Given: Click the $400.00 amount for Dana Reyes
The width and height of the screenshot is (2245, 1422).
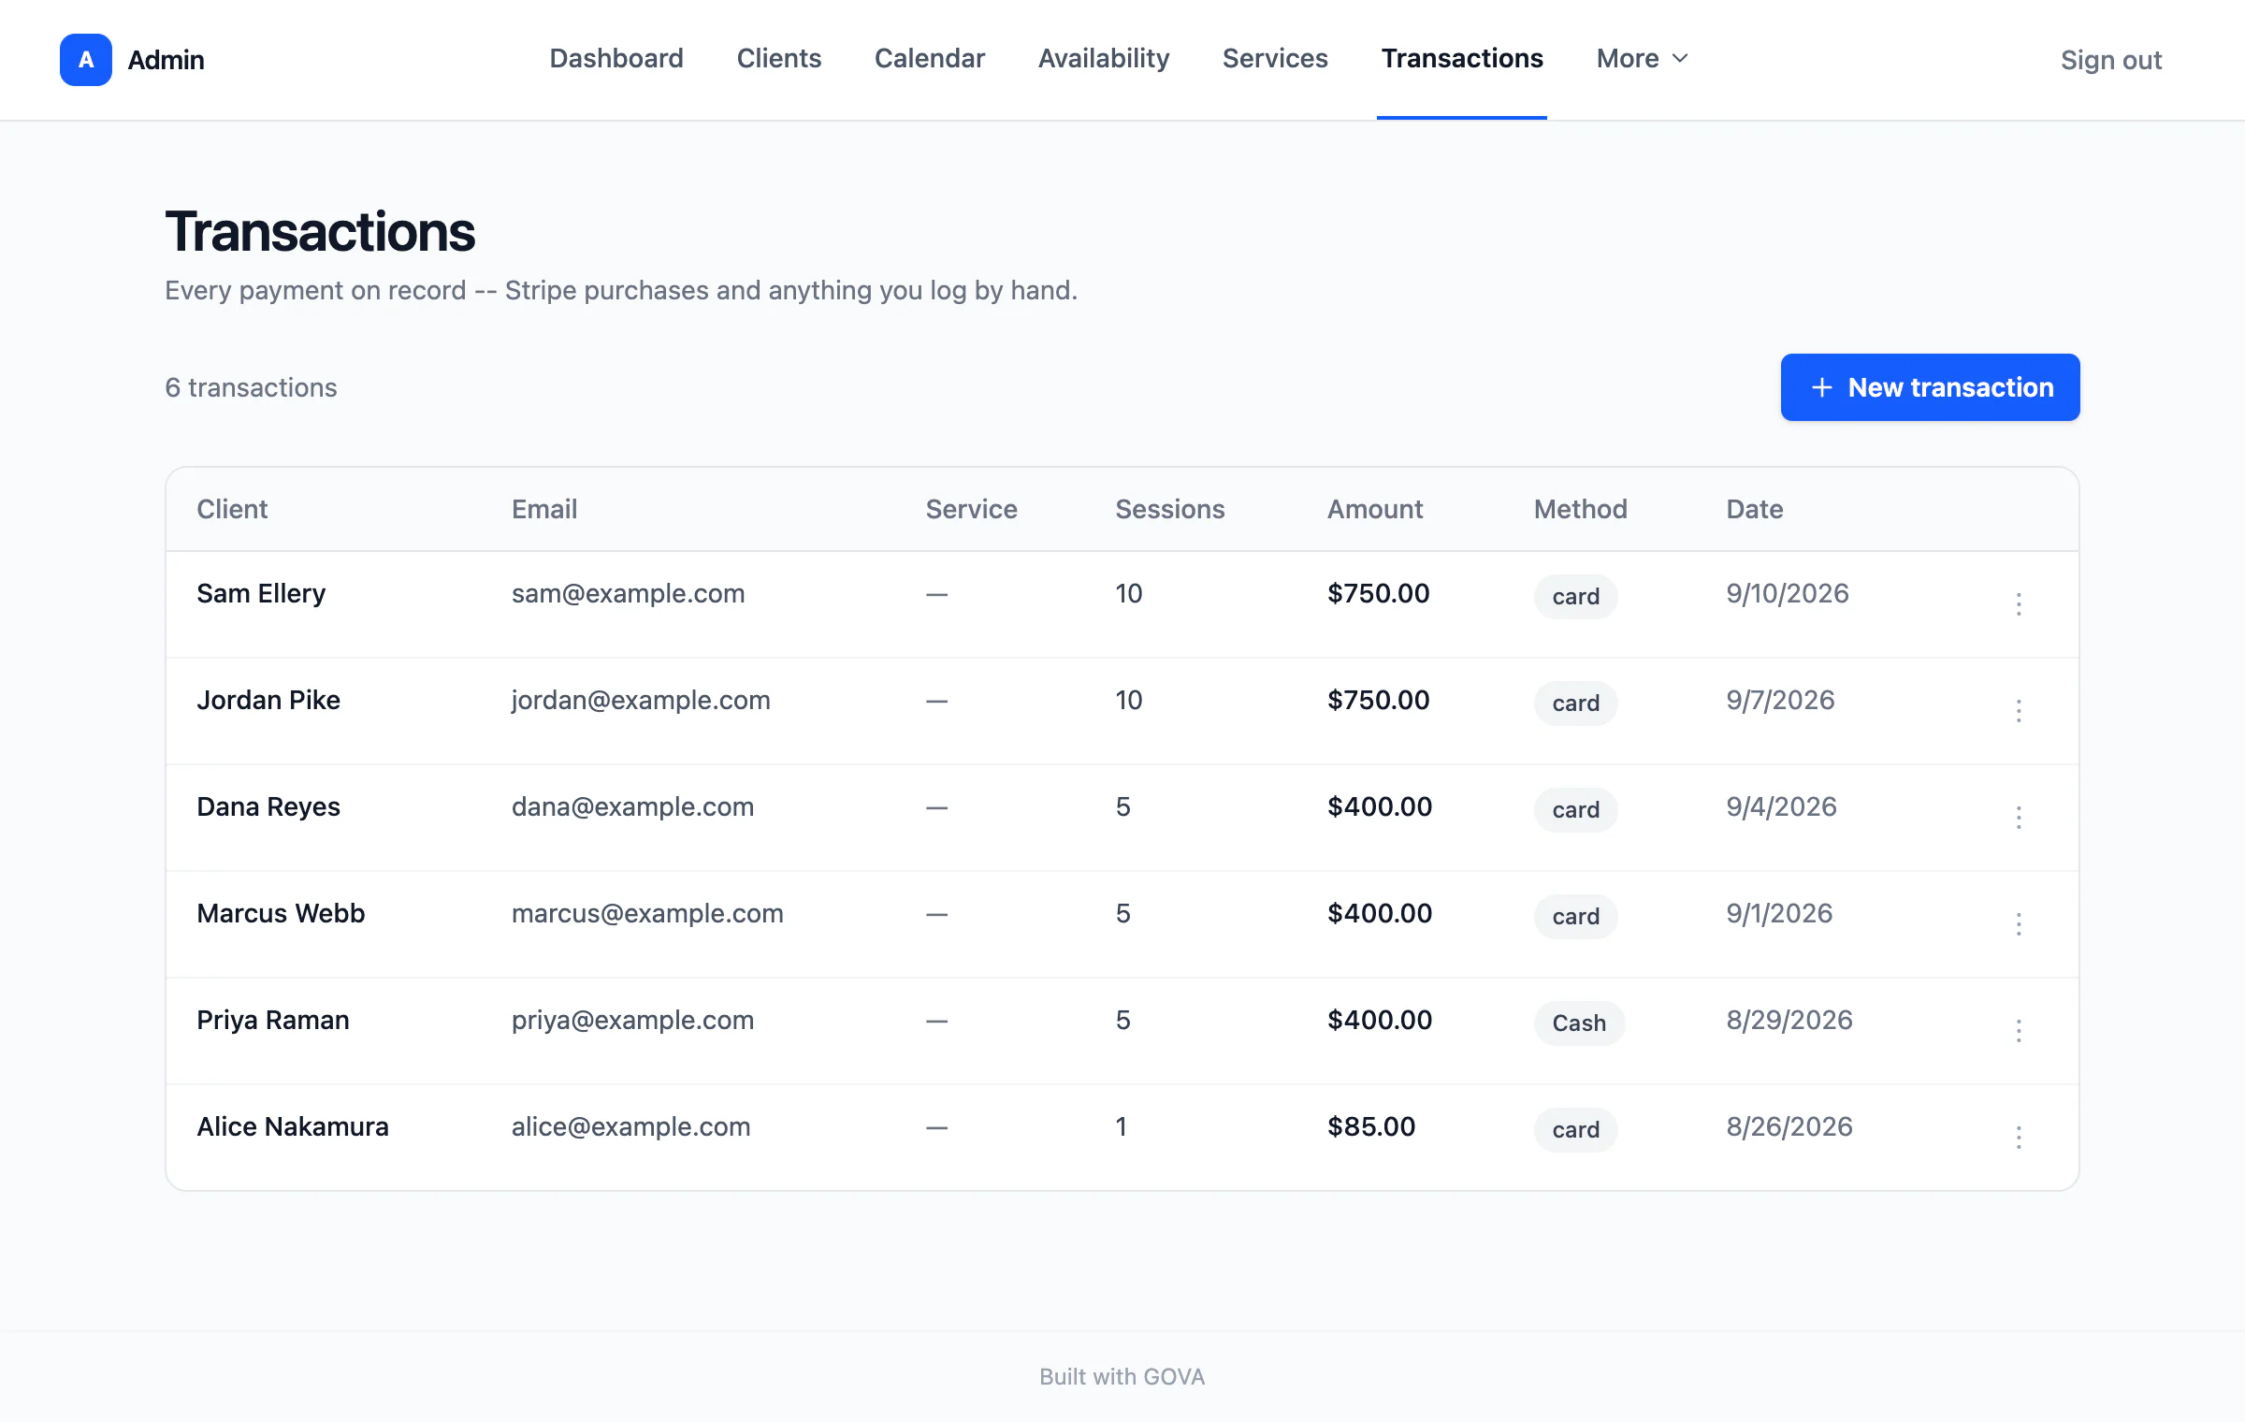Looking at the screenshot, I should [x=1380, y=806].
